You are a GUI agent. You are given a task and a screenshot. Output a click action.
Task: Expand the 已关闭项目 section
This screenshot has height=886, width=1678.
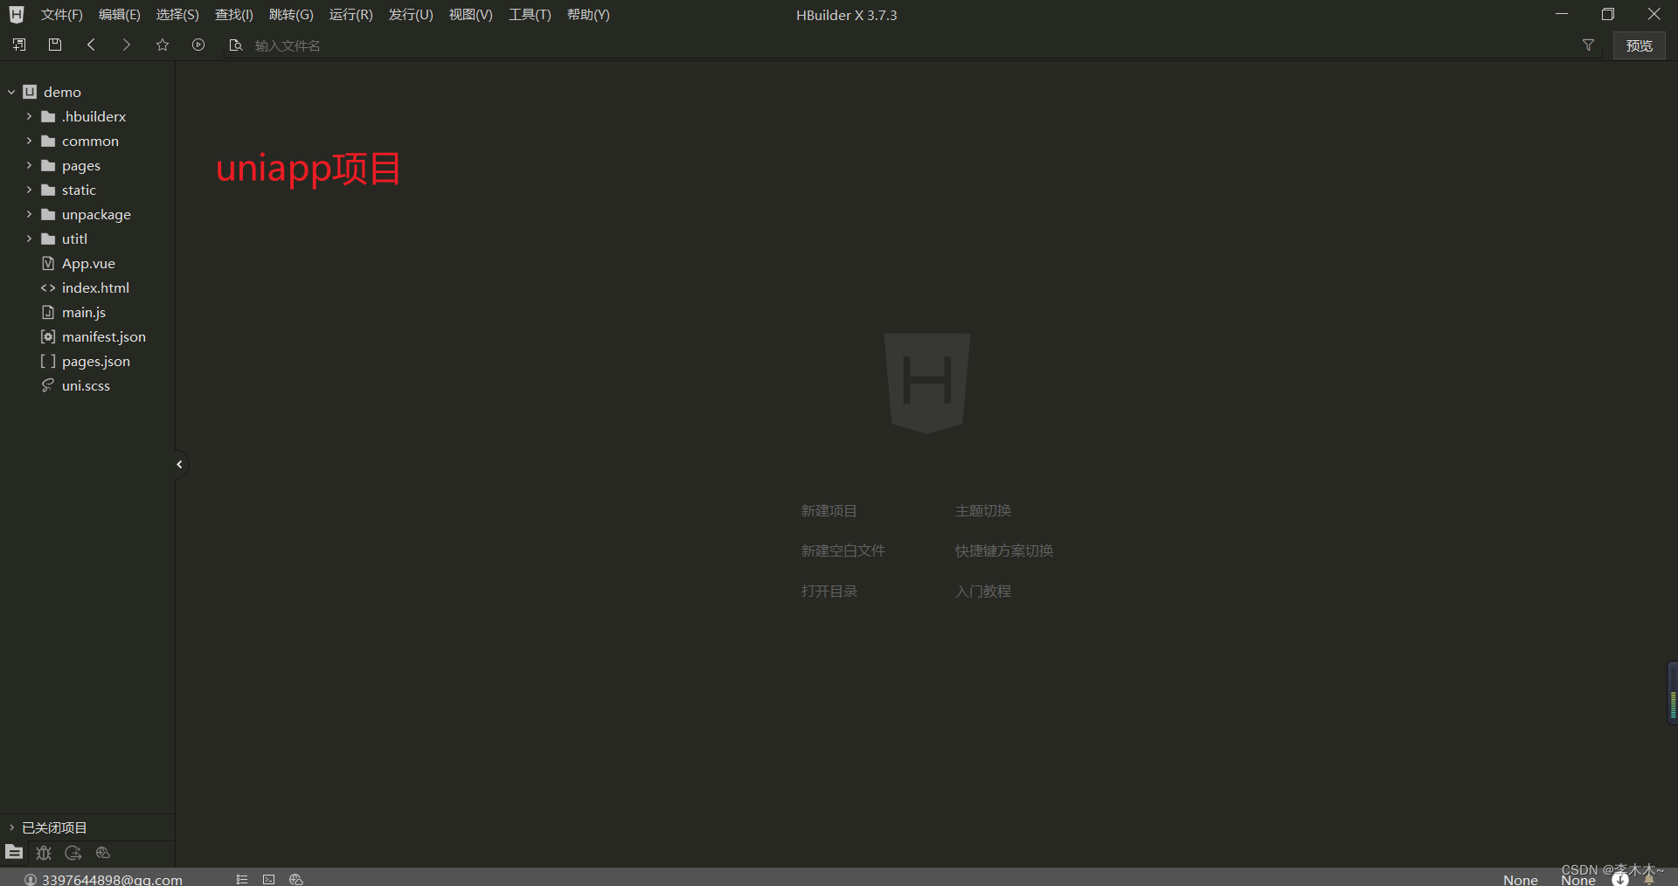pos(11,827)
